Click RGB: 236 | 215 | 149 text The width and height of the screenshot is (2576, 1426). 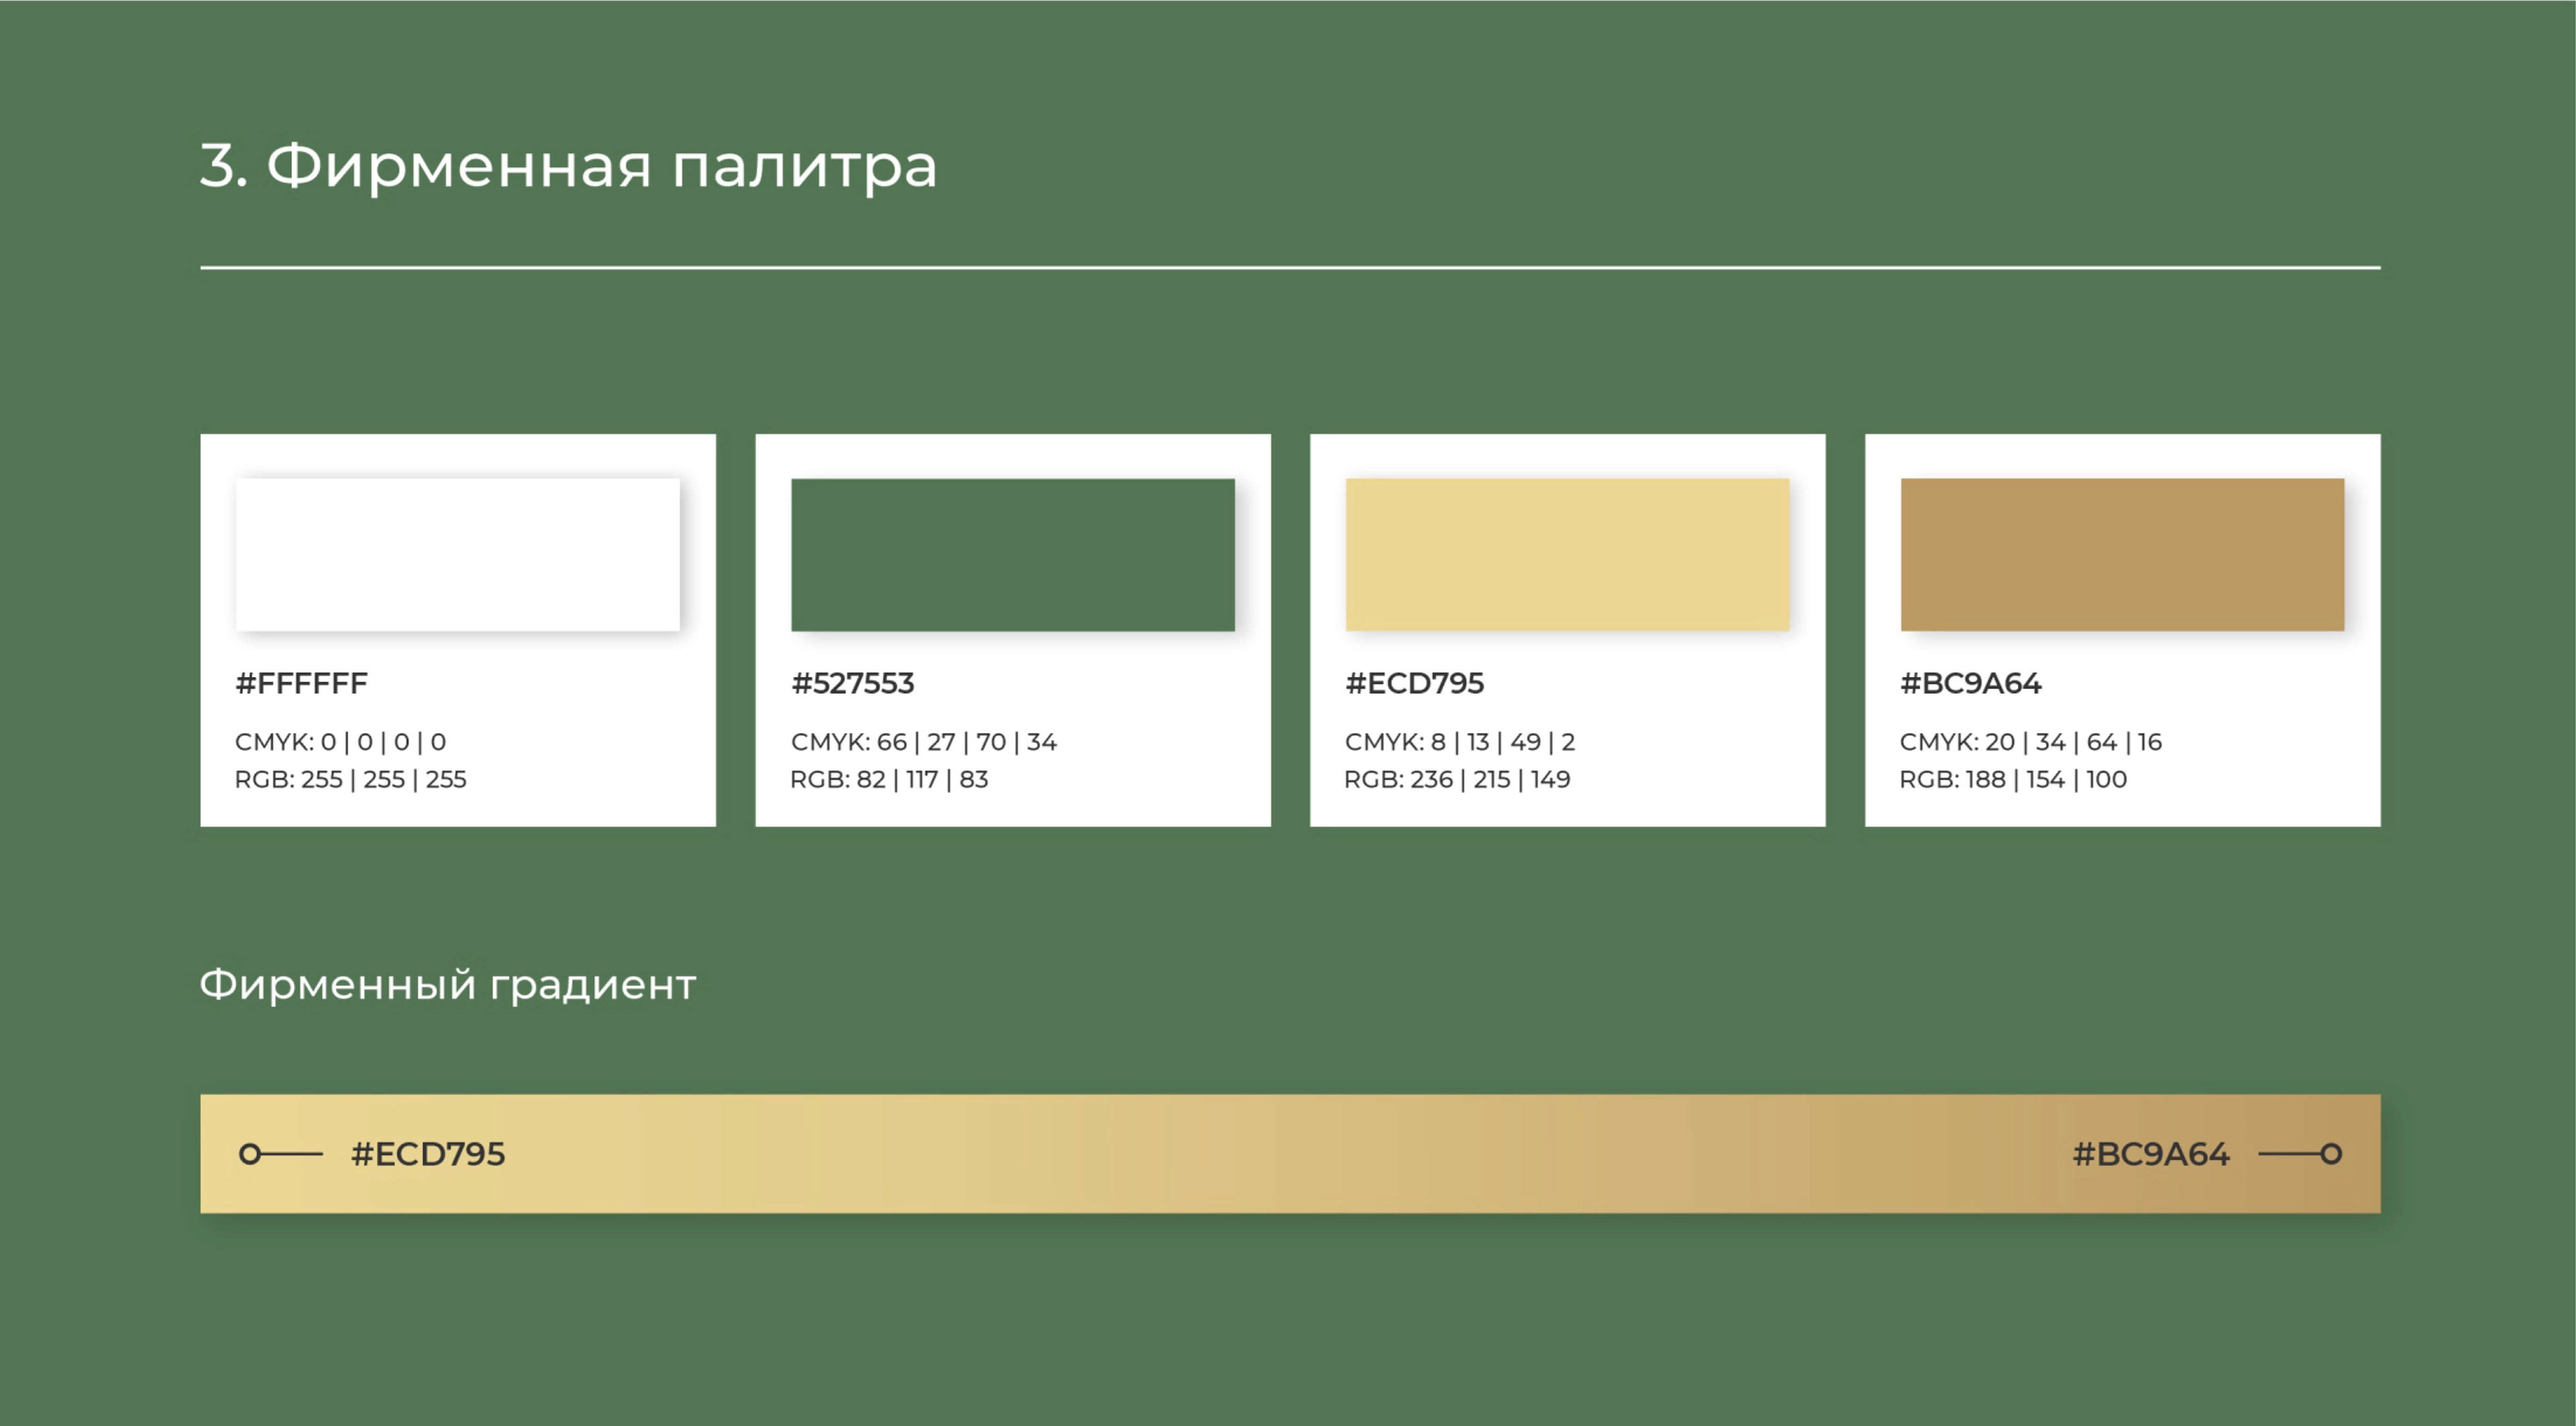coord(1457,779)
